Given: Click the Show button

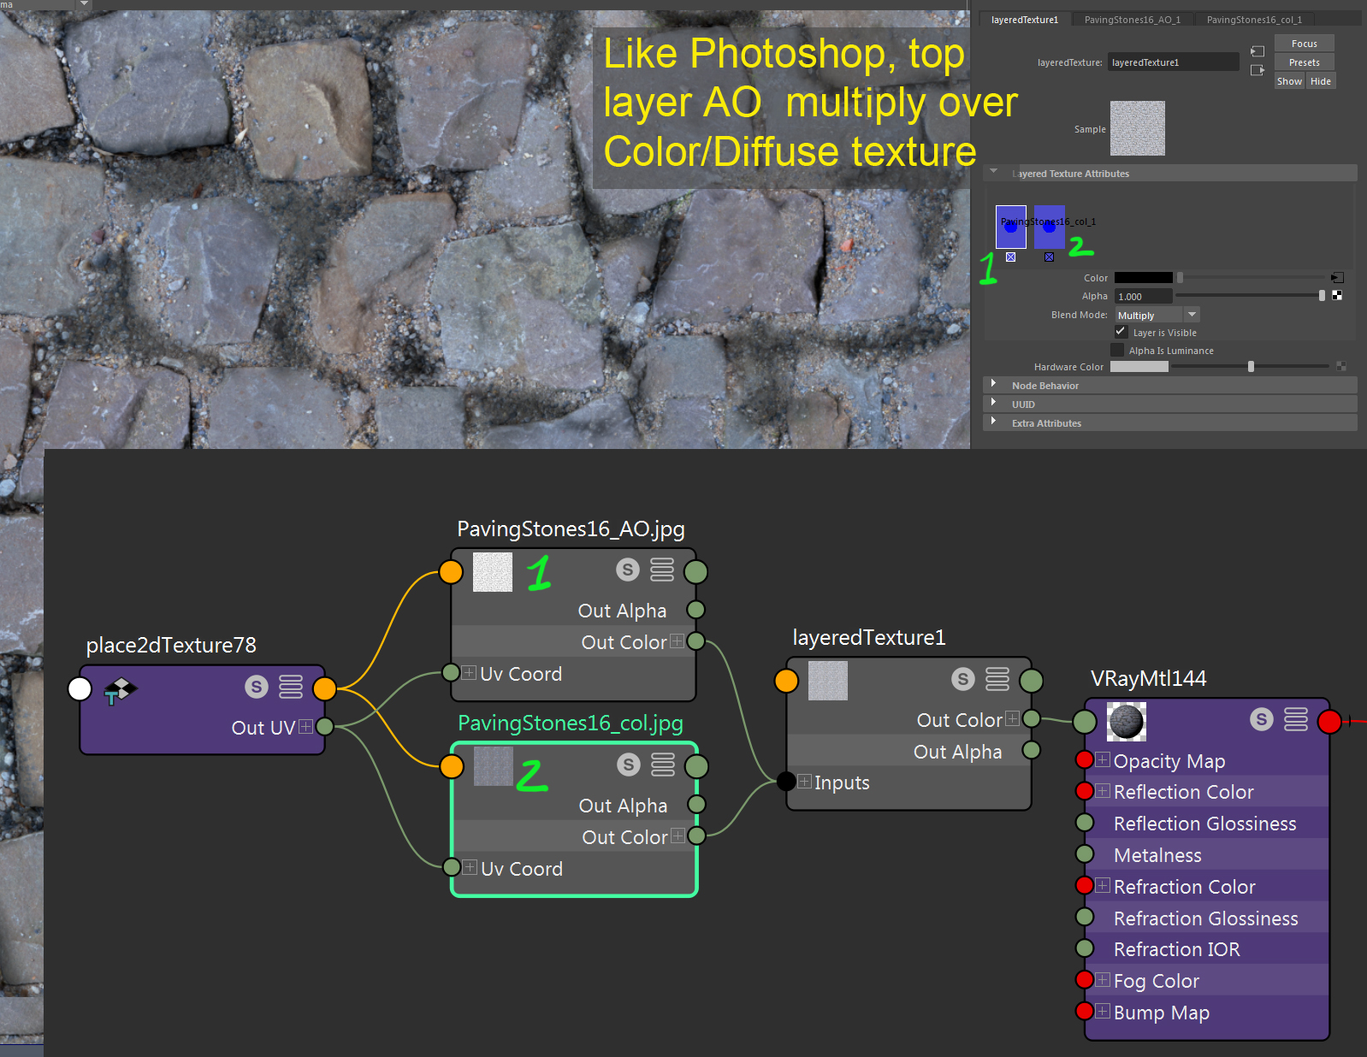Looking at the screenshot, I should point(1289,81).
